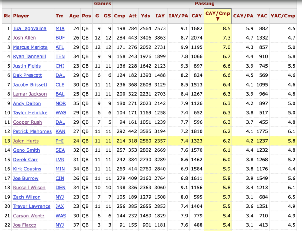This screenshot has height=231, width=302.
Task: Select Justin Fields' CAY/Cmp value cell
Action: tap(217, 66)
